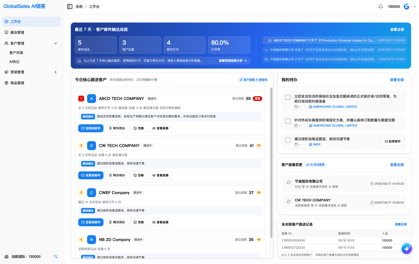Click mail-open icon of ABCD TECH notification

pos(270,40)
